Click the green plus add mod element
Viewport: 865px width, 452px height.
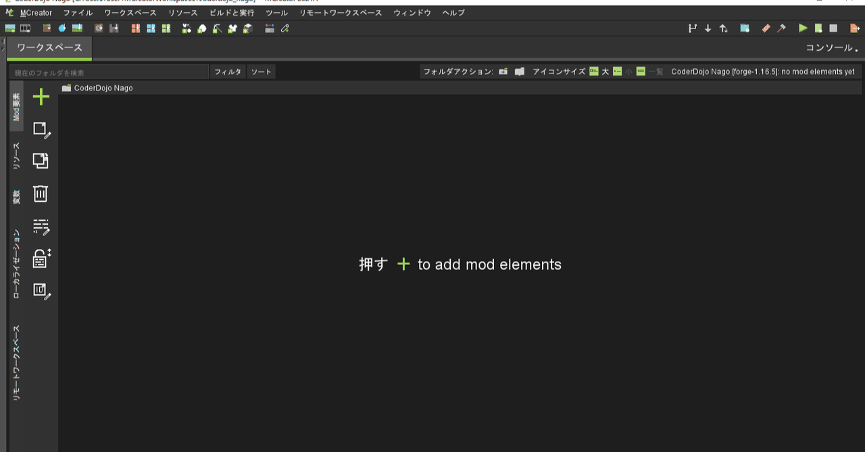[41, 97]
